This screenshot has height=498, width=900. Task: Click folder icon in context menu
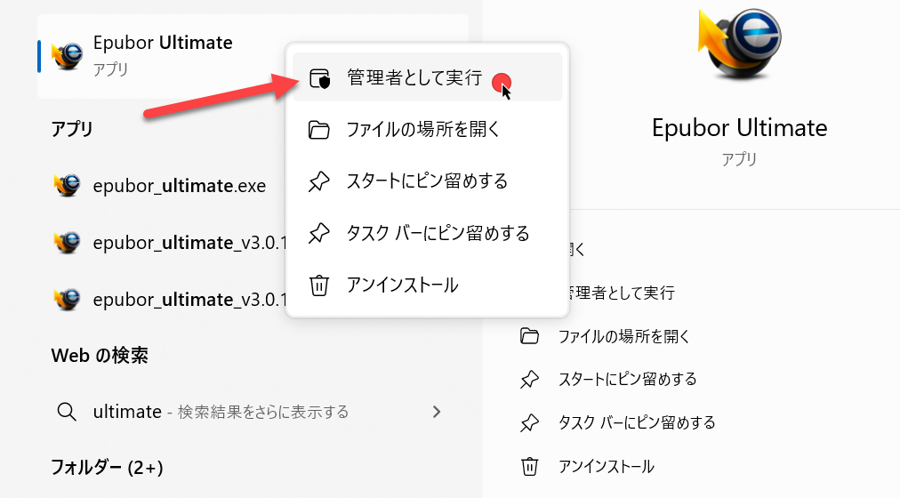[318, 130]
